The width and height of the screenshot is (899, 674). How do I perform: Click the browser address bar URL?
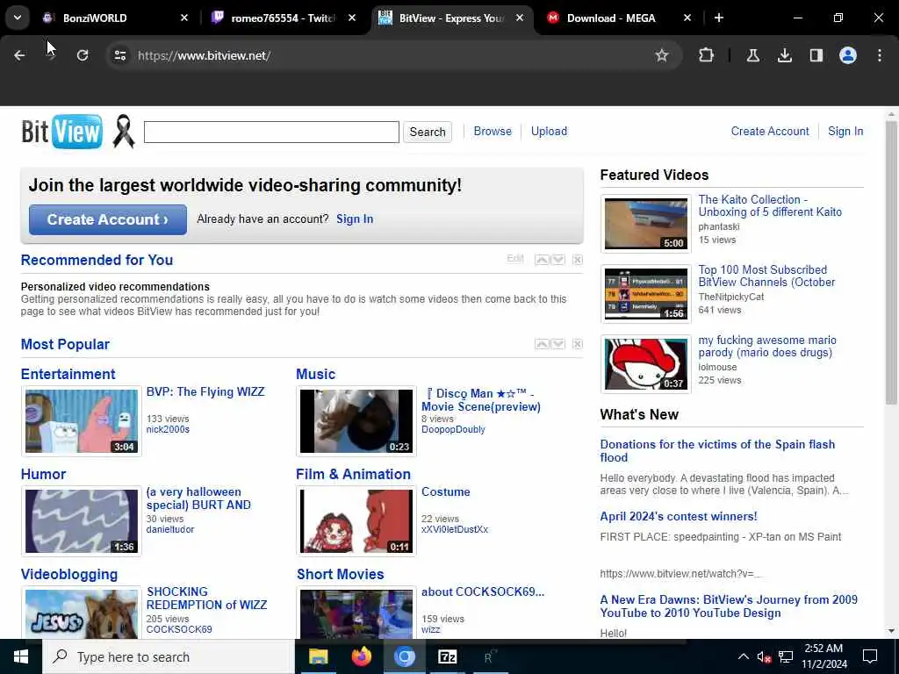[x=204, y=55]
